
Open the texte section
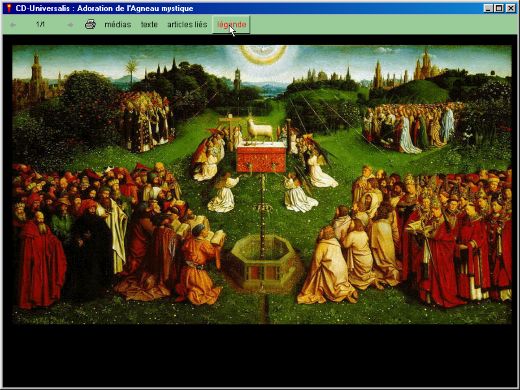point(149,25)
